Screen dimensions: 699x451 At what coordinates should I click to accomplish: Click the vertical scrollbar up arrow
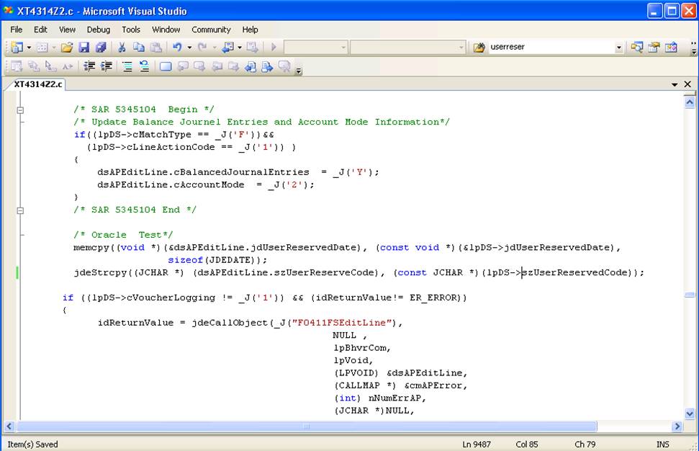(690, 102)
